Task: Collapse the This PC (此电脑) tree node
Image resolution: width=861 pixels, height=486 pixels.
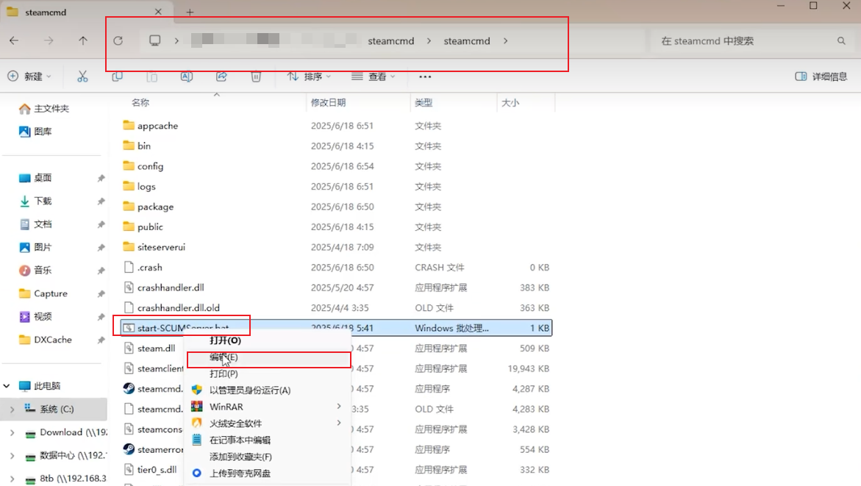Action: click(7, 386)
